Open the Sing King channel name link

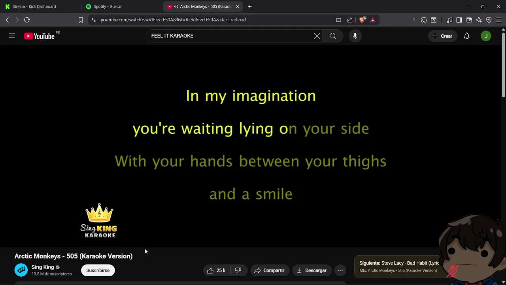pos(43,267)
